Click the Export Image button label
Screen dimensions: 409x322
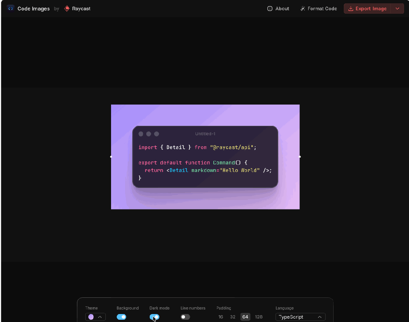pos(371,9)
